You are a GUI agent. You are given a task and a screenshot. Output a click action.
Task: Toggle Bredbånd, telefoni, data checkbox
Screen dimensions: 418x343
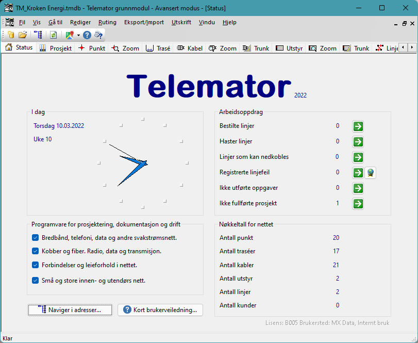(35, 238)
